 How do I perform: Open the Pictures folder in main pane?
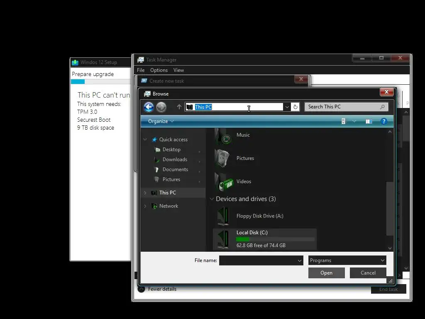point(223,158)
